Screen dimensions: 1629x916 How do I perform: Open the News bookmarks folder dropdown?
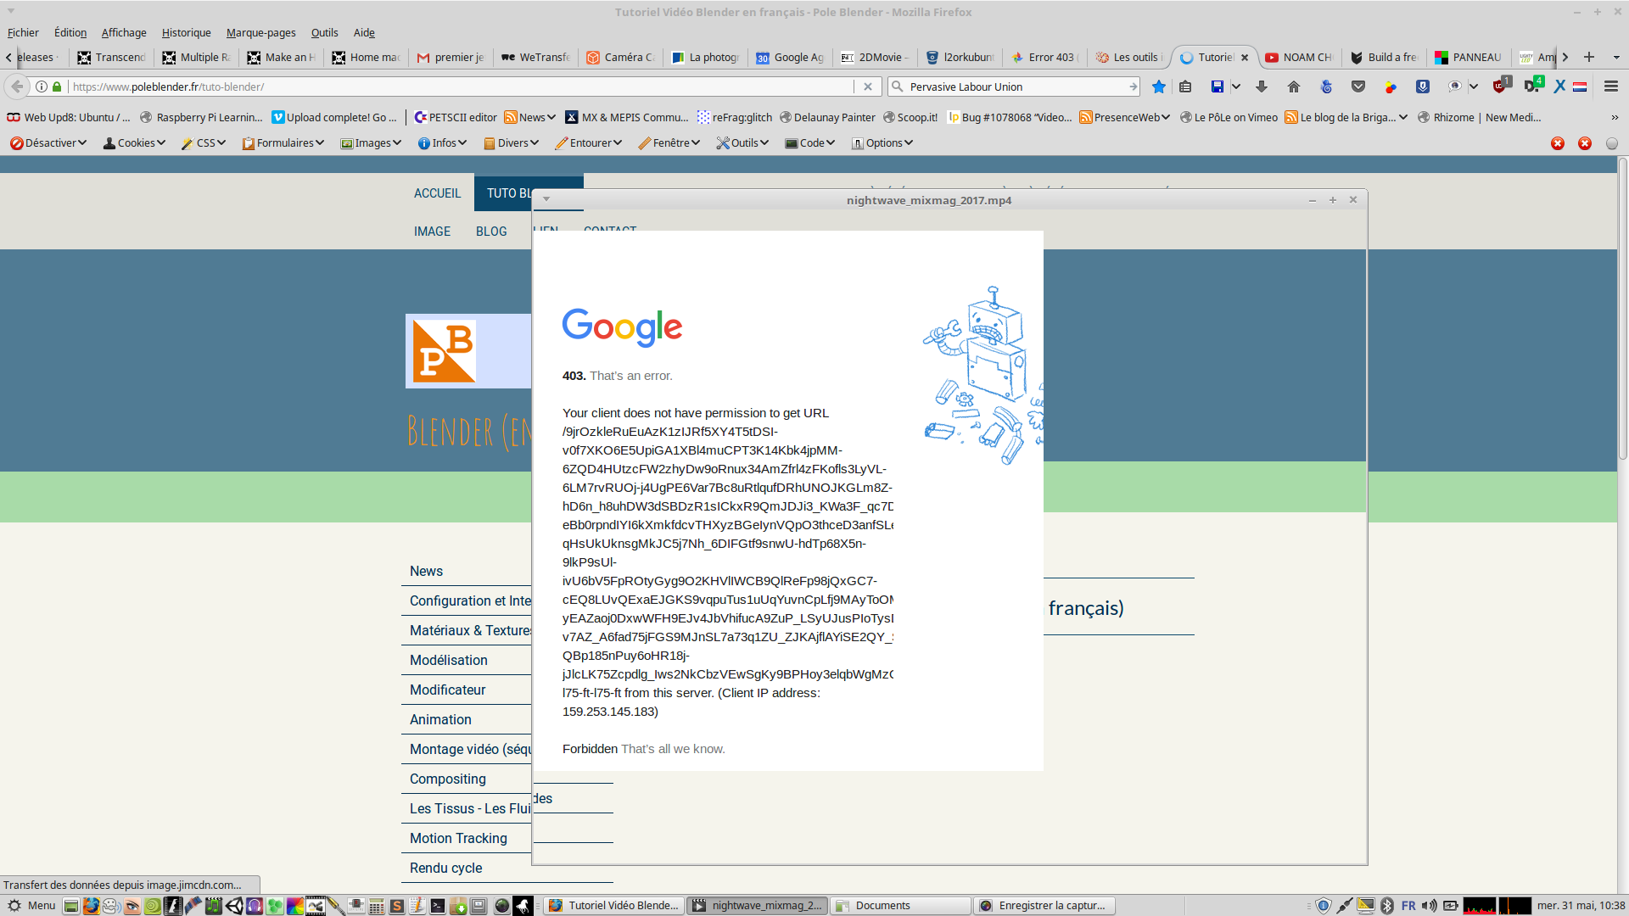[x=530, y=117]
